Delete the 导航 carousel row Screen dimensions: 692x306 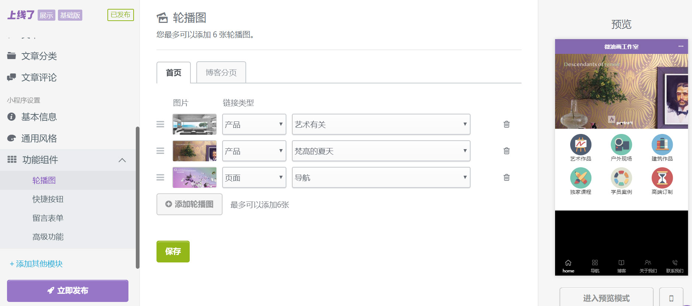point(506,178)
